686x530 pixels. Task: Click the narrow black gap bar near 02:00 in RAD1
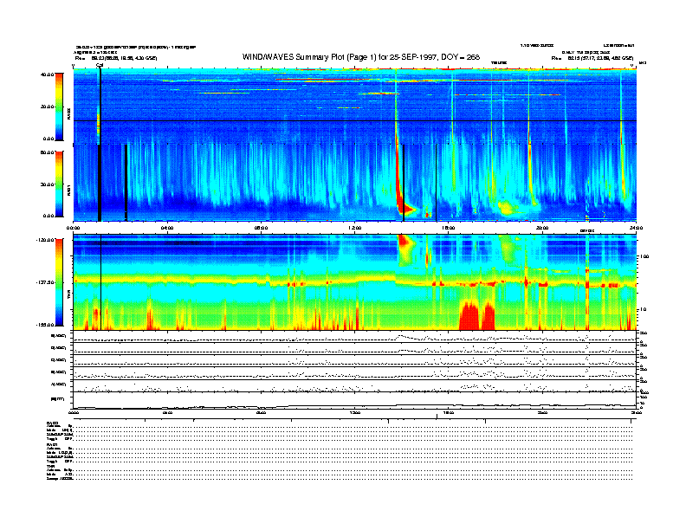point(126,183)
